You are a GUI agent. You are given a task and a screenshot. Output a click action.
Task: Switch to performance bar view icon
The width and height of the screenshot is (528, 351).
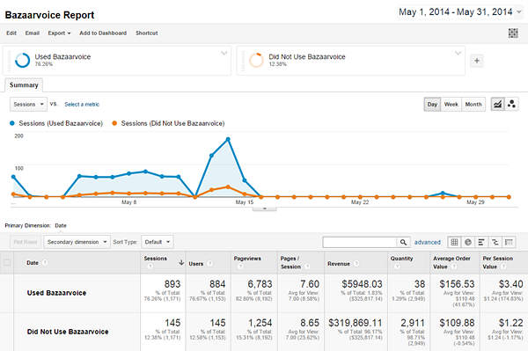481,242
